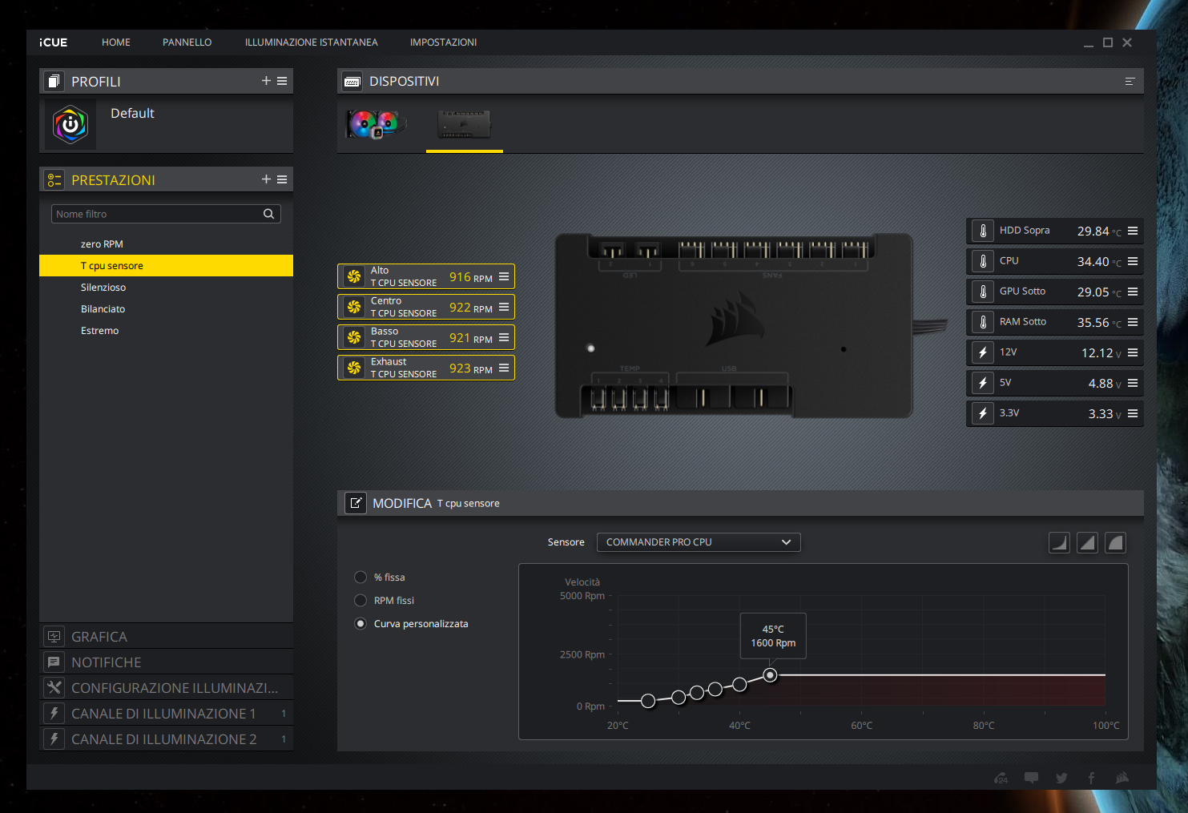Open the CPU sensor options menu

point(1133,261)
